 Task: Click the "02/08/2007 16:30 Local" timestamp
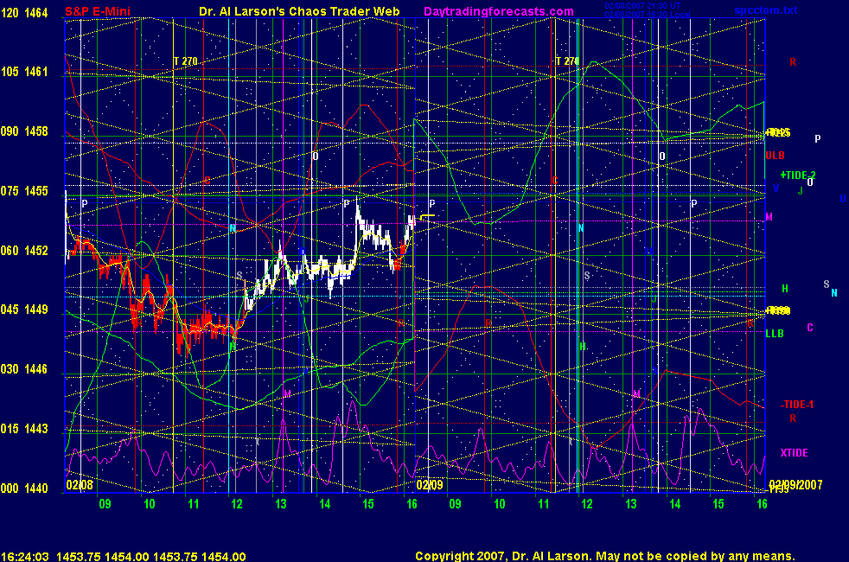647,14
